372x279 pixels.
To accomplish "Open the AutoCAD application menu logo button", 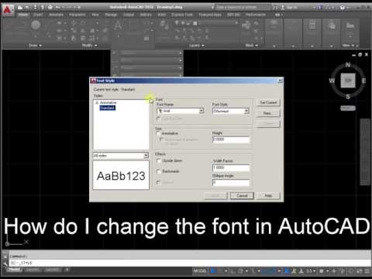I will click(x=7, y=10).
